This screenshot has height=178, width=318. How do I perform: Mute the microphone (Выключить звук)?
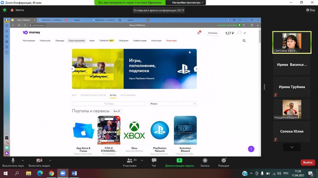click(x=13, y=161)
